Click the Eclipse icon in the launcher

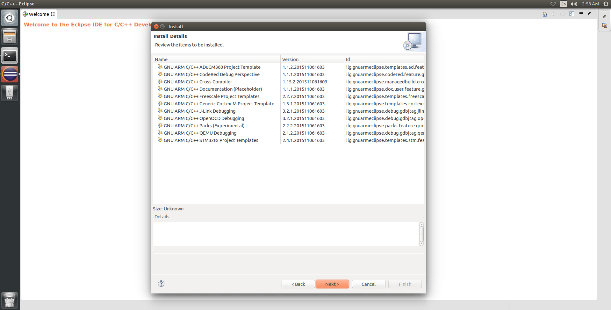pyautogui.click(x=10, y=74)
